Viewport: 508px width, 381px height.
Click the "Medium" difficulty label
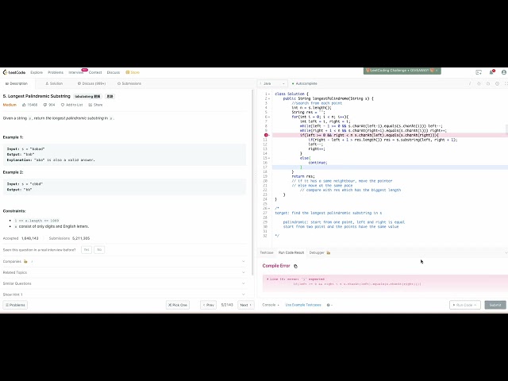tap(10, 105)
